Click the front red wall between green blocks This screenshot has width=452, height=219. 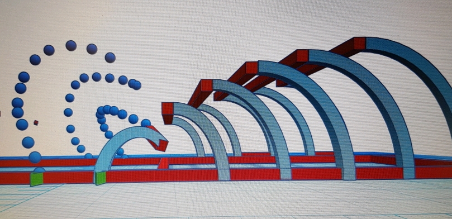point(69,177)
